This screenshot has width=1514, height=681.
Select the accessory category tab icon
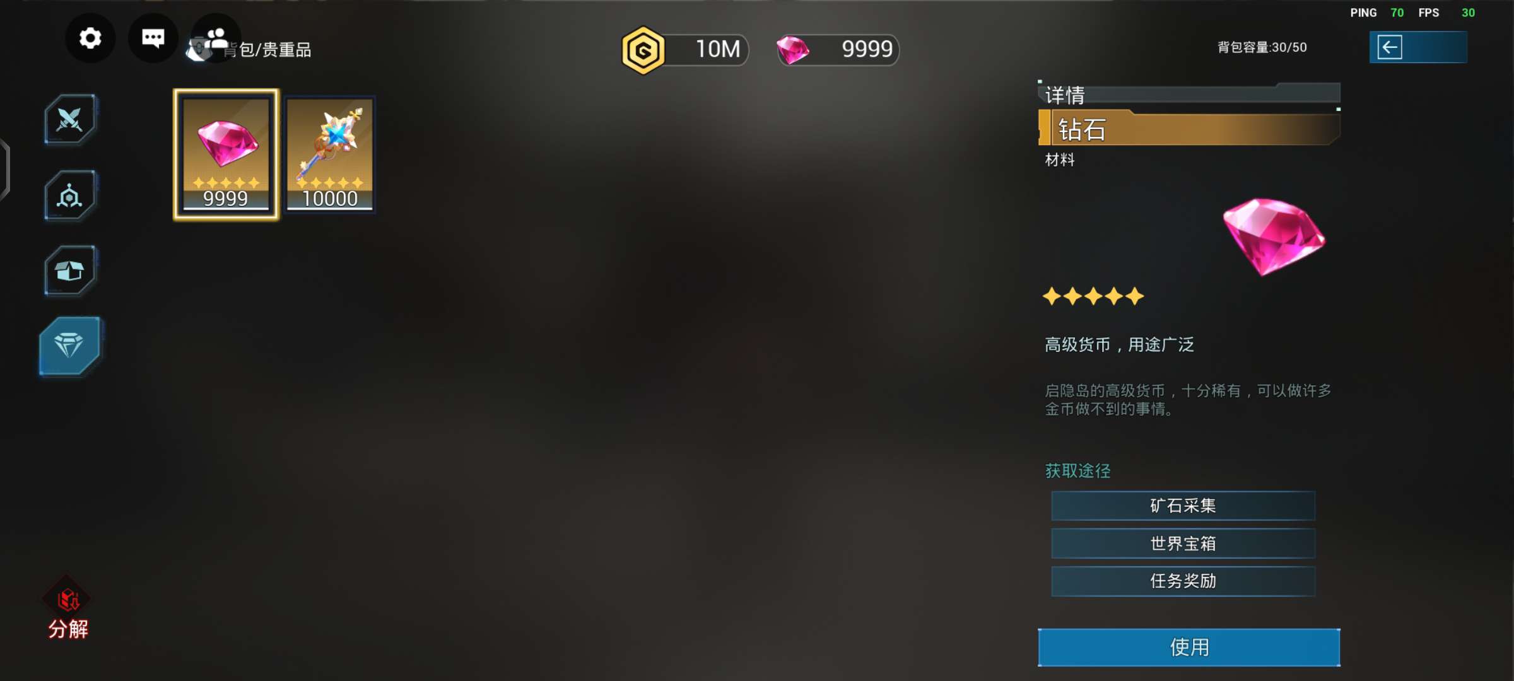tap(70, 195)
